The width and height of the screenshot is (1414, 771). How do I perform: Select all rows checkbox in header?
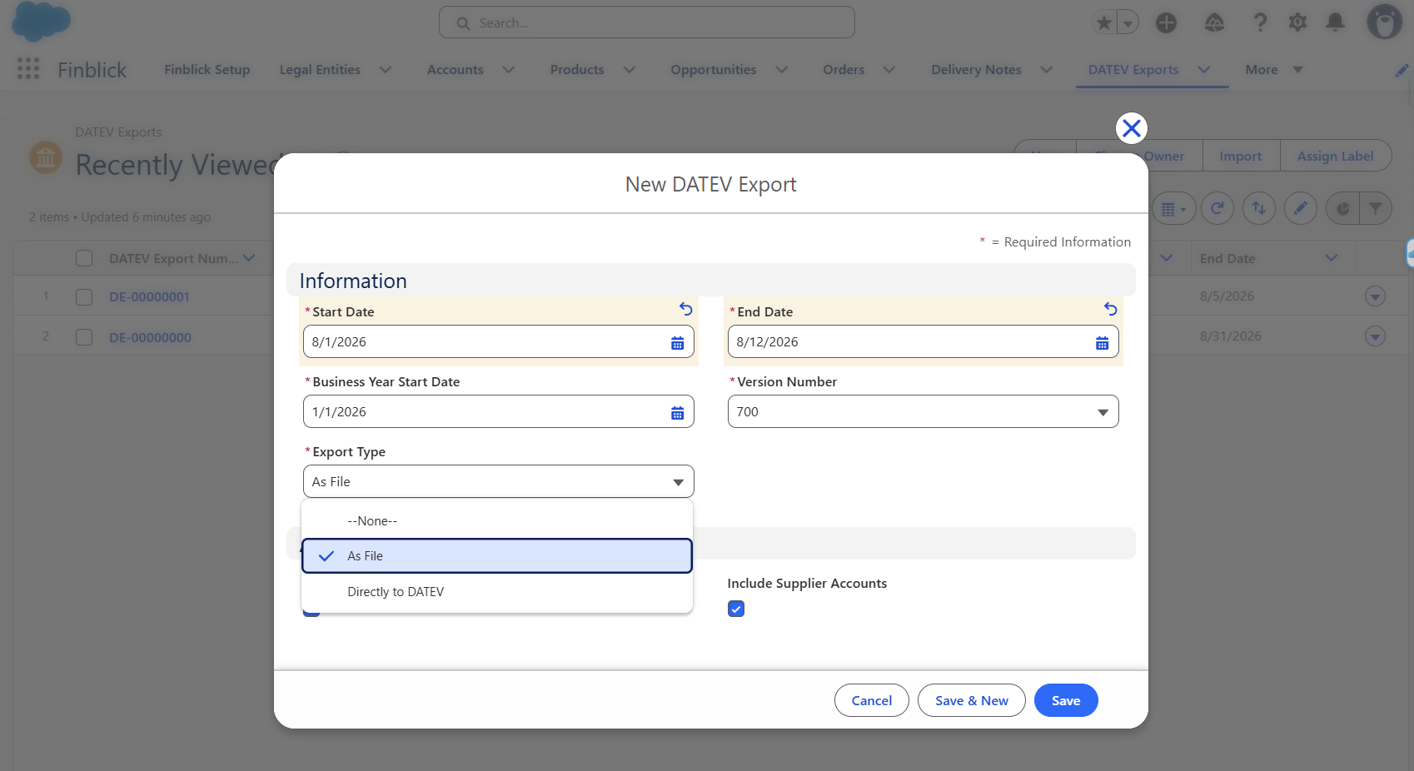click(84, 258)
